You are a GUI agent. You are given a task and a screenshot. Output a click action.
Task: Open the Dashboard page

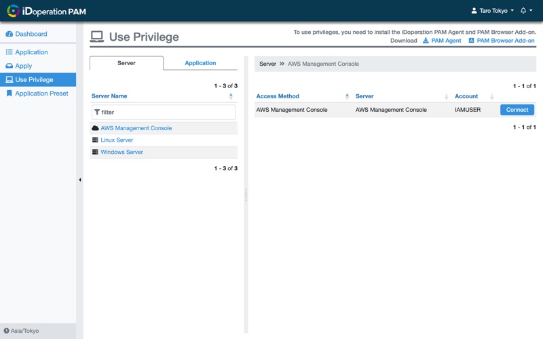[31, 34]
